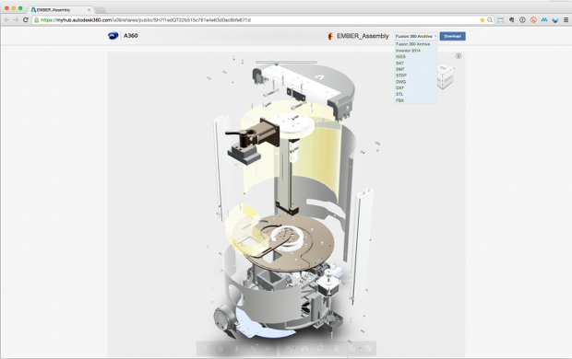Click the browser address bar

click(x=256, y=20)
